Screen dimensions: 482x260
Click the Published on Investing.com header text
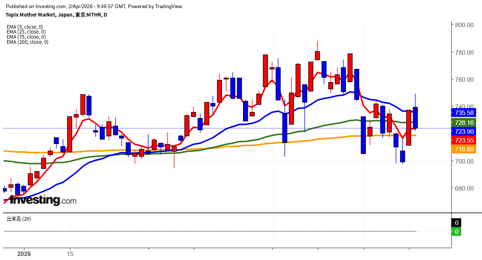coord(94,6)
